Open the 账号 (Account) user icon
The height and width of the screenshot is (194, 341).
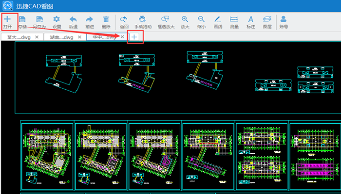click(x=284, y=19)
